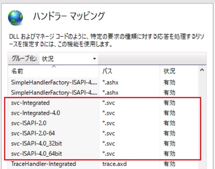This screenshot has width=215, height=169.
Task: Select the svc-ISAPI-4.0_64bit handler row
Action: tap(103, 154)
